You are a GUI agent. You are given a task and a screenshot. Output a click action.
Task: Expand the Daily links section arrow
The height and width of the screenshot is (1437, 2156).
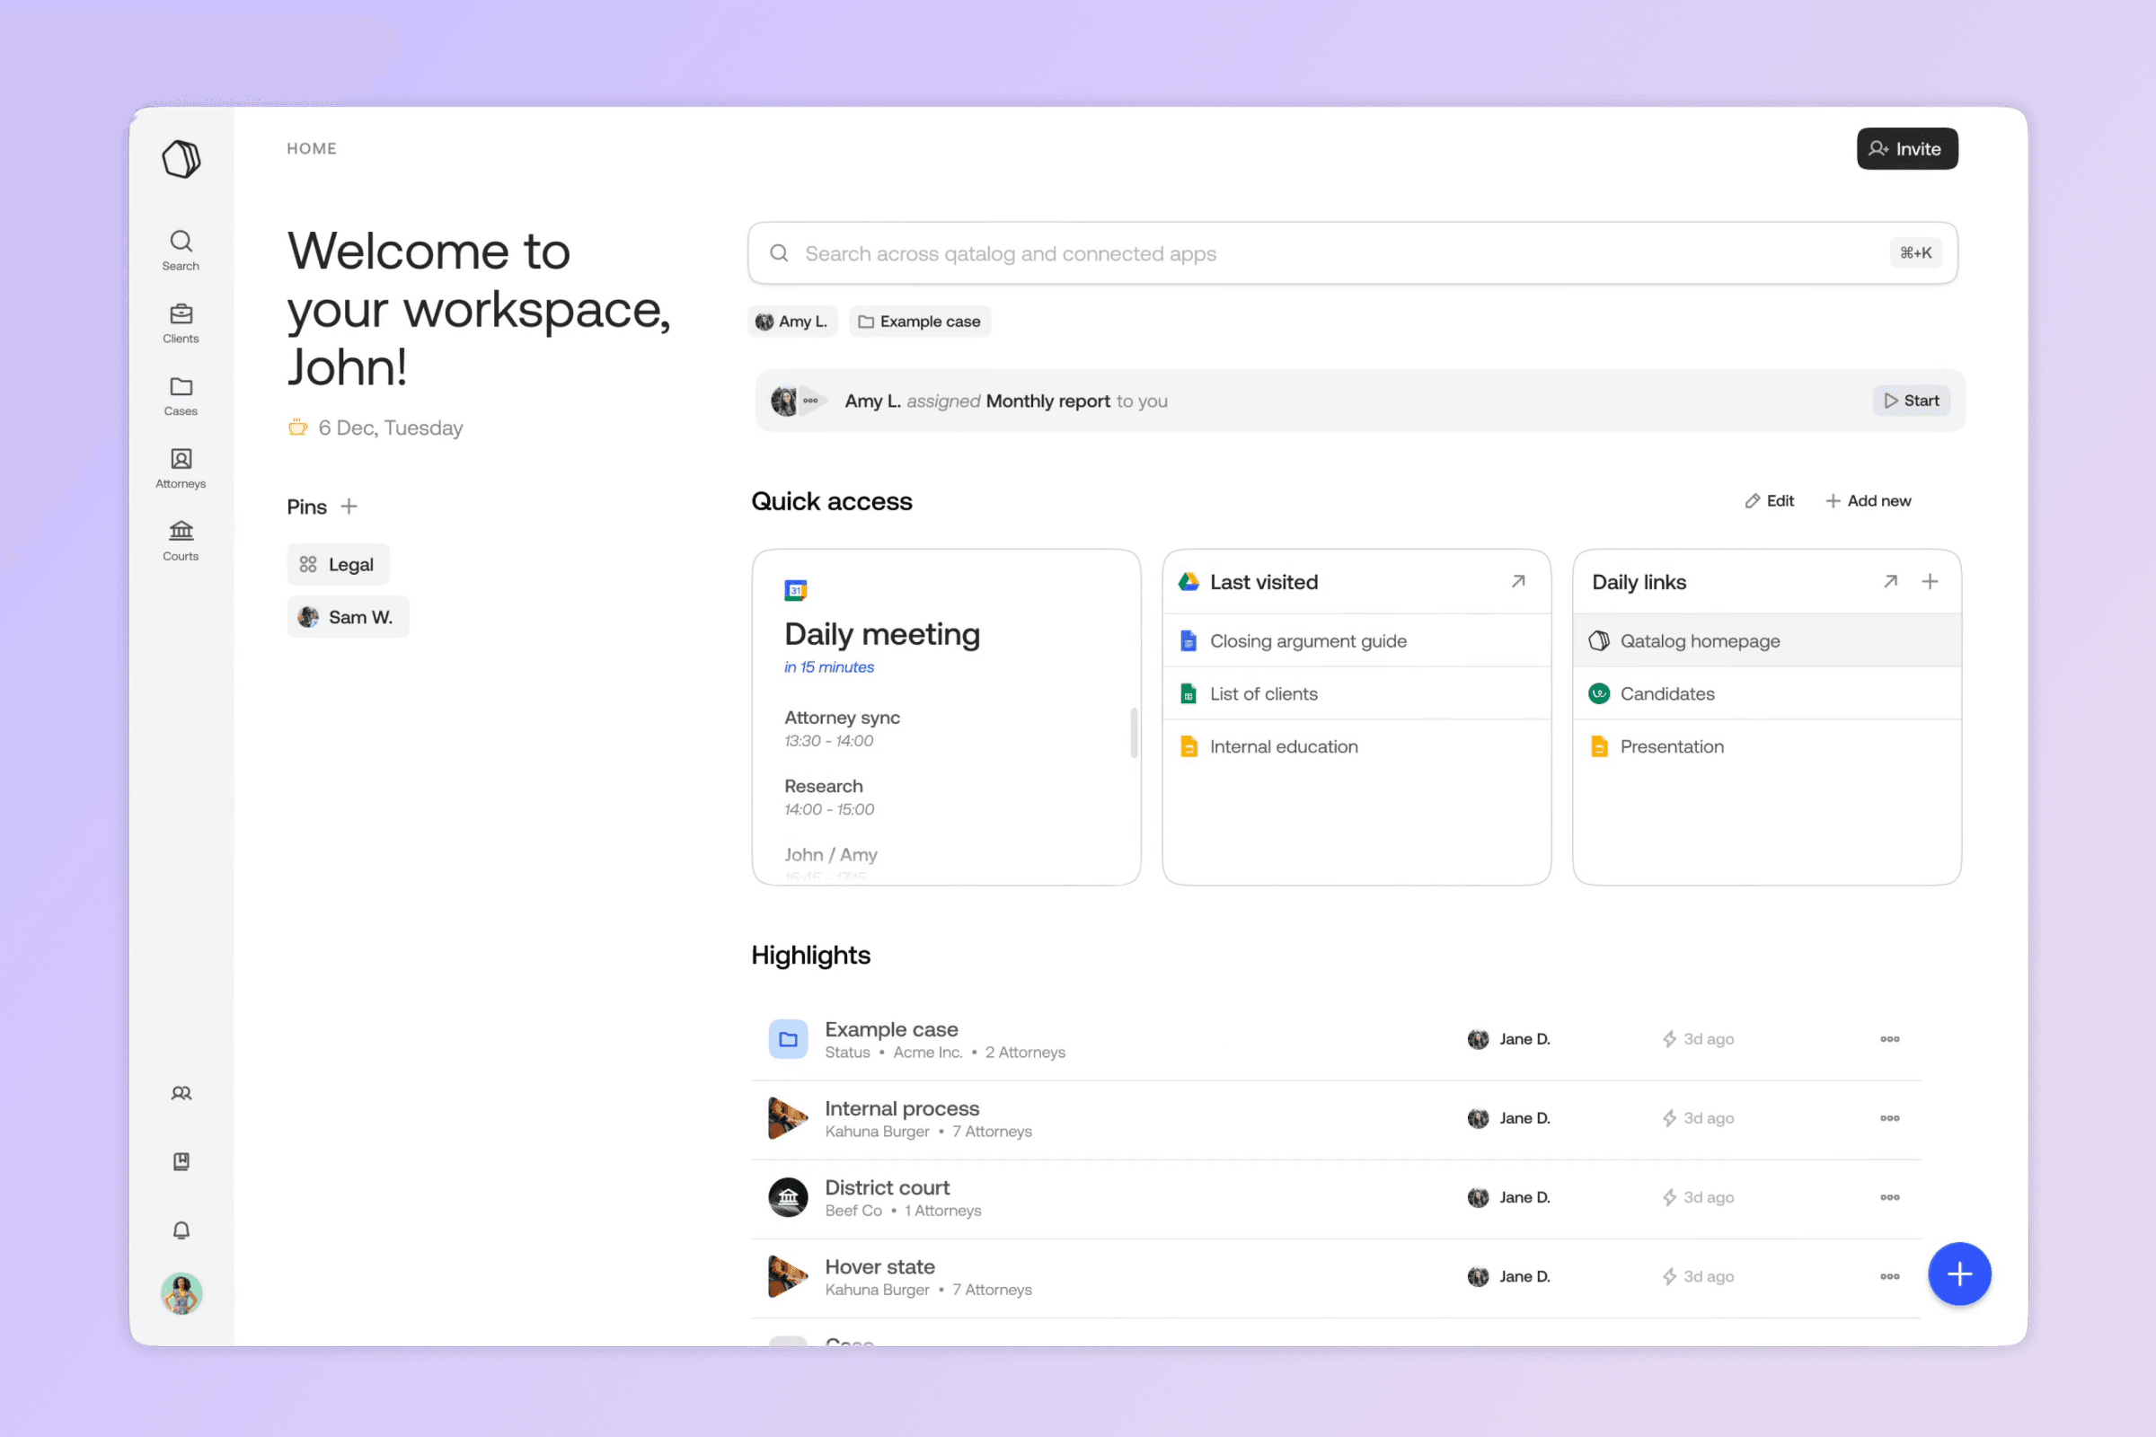pos(1890,580)
